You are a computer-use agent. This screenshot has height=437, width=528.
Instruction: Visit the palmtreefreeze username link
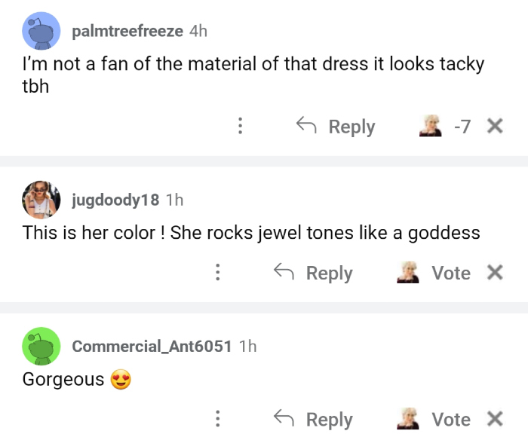(x=127, y=31)
